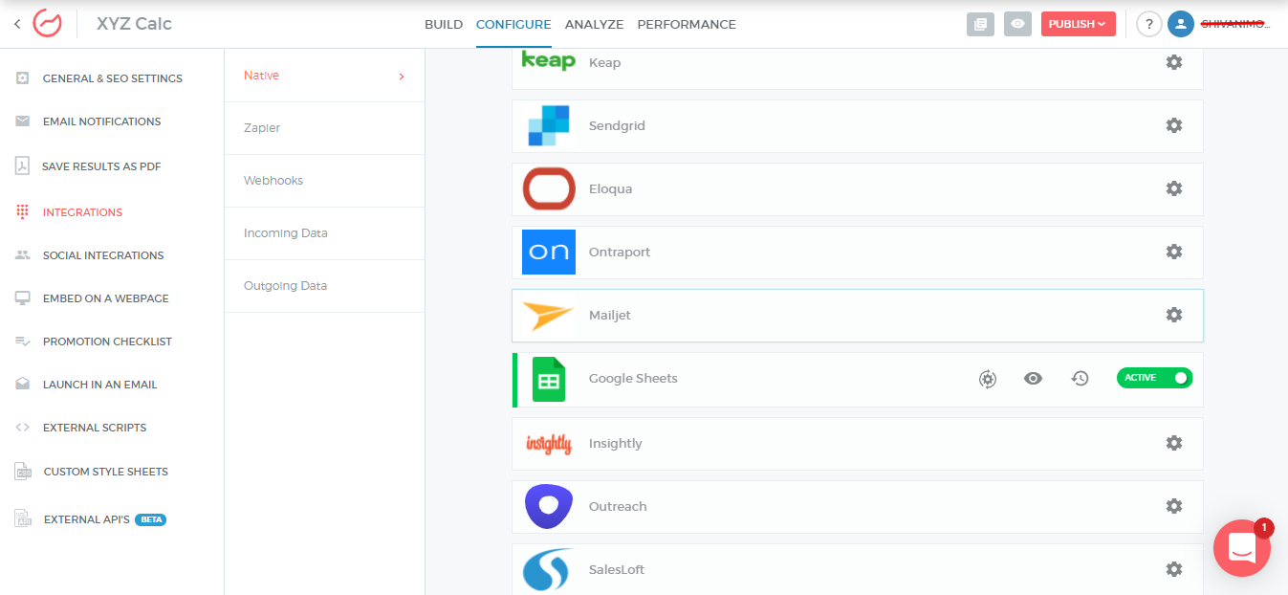The height and width of the screenshot is (595, 1288).
Task: Switch to the Build tab
Action: coord(444,24)
